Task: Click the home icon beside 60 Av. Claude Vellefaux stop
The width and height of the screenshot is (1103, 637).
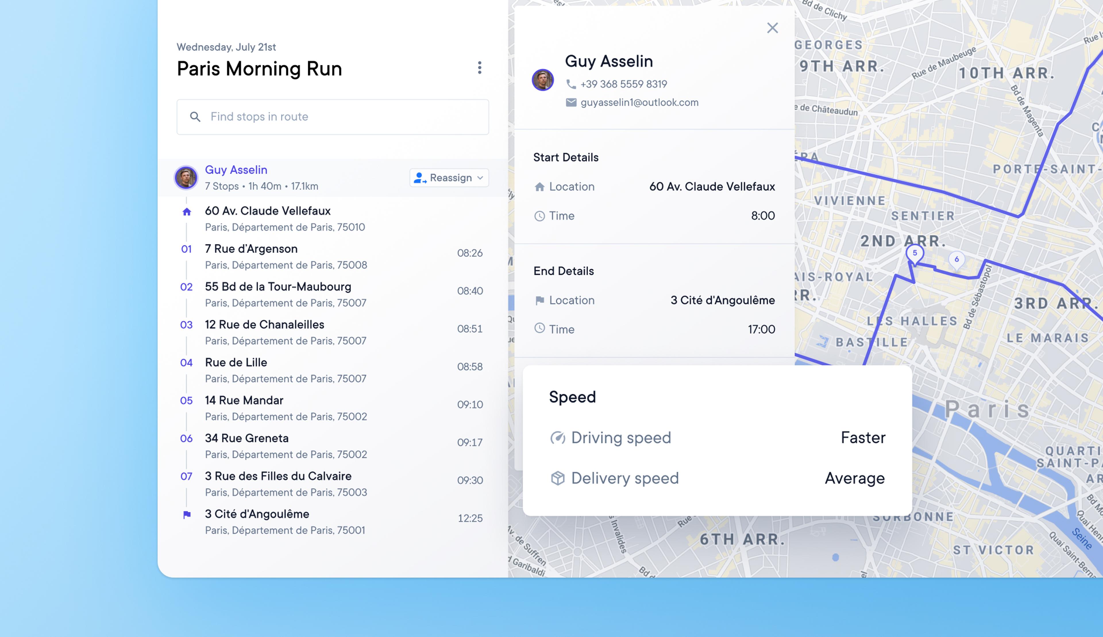Action: pyautogui.click(x=187, y=212)
